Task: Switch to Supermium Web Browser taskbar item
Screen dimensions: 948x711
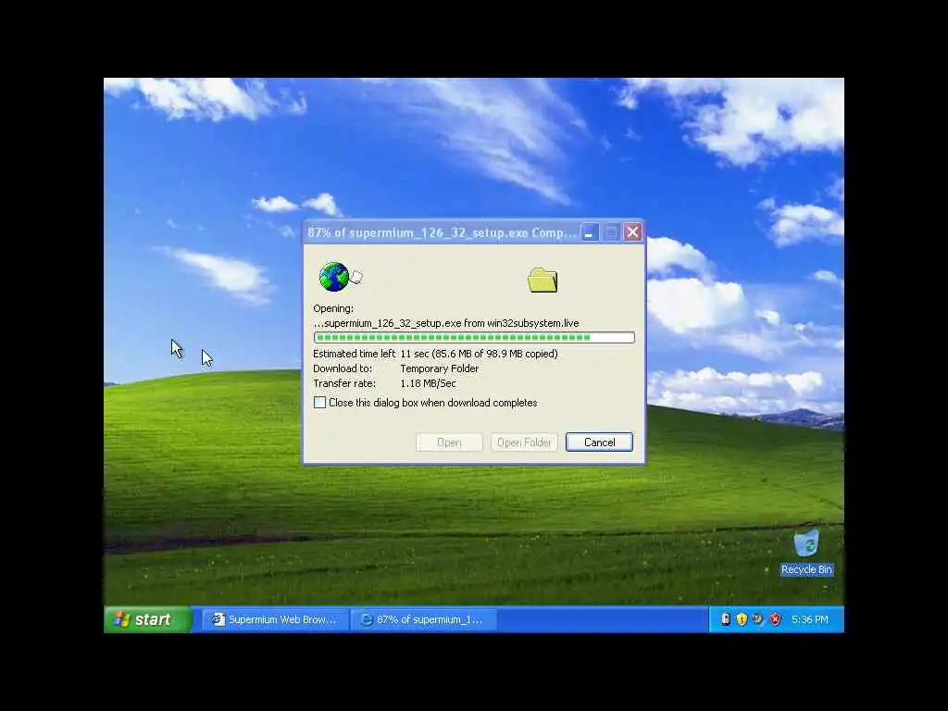Action: tap(274, 619)
